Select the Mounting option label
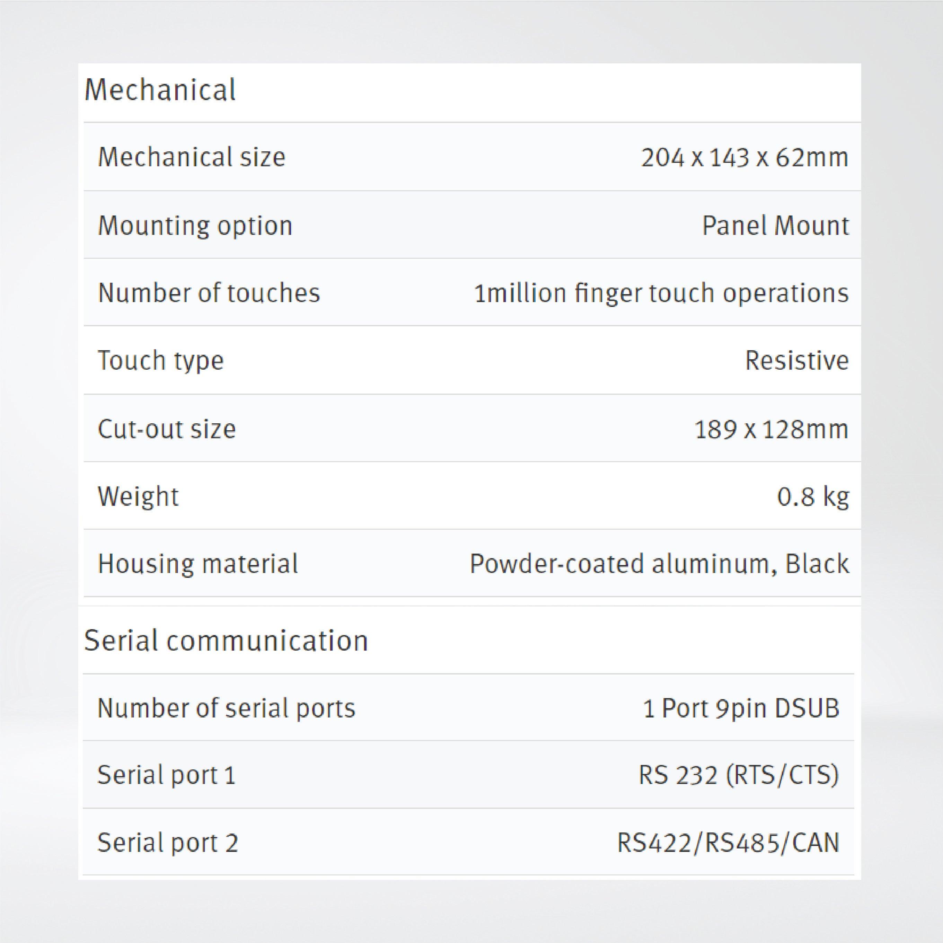Image resolution: width=943 pixels, height=943 pixels. [195, 226]
